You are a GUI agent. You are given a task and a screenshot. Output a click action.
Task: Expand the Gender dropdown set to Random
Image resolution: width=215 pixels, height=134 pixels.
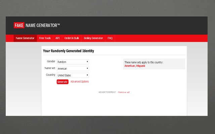click(73, 62)
